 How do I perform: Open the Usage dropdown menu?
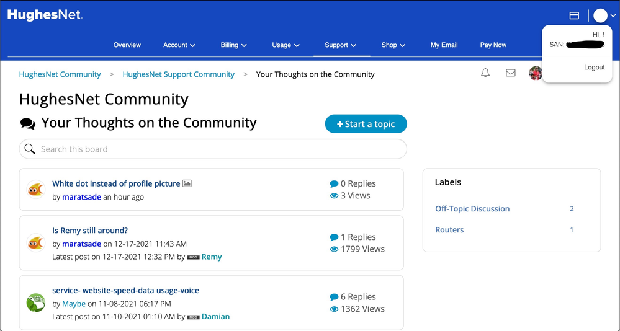(x=285, y=45)
